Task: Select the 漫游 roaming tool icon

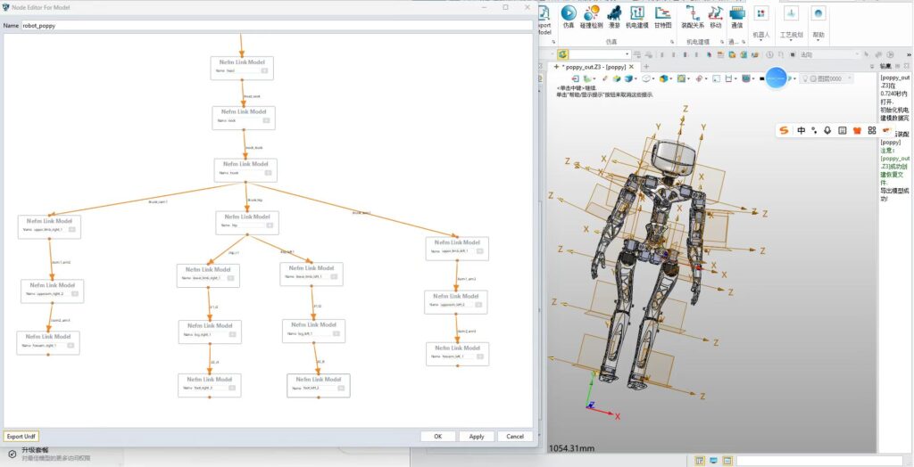Action: click(x=615, y=14)
